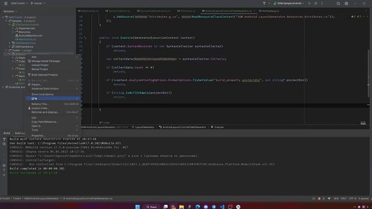Expand the SGM.Sample.ios project

point(10,46)
